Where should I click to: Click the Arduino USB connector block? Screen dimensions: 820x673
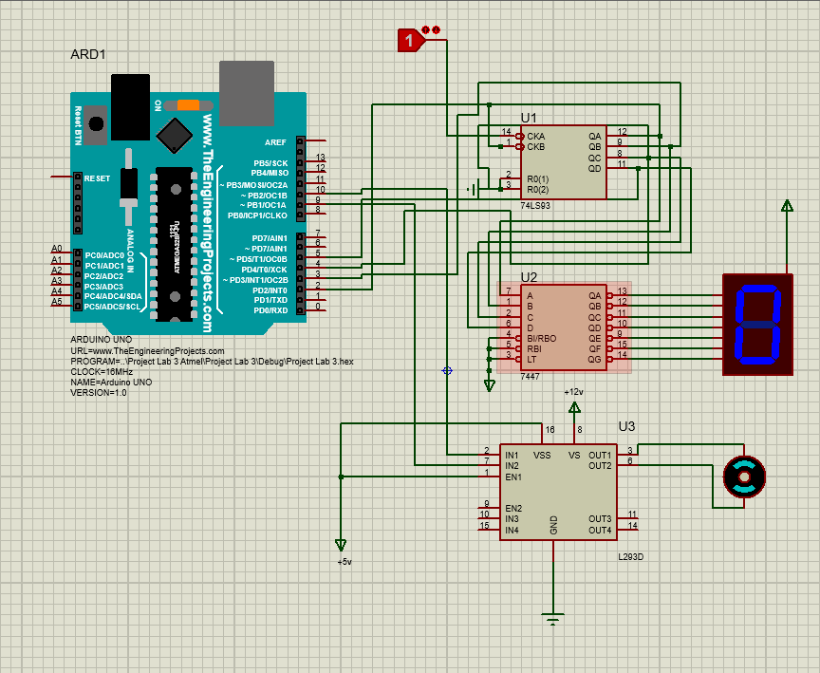(x=247, y=94)
